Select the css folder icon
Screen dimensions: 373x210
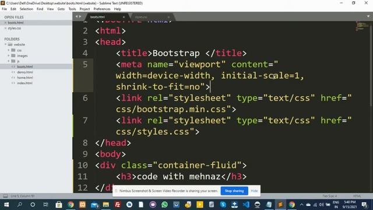tap(13, 50)
